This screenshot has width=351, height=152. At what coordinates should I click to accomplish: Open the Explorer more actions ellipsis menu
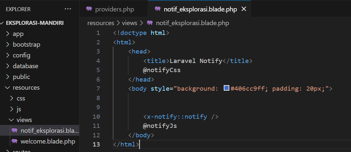click(68, 9)
